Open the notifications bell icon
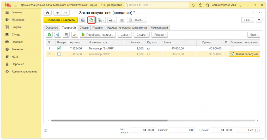This screenshot has width=267, height=140. click(193, 5)
